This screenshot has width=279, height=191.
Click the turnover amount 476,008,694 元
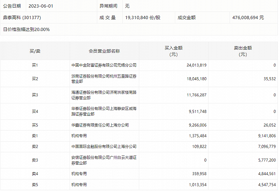point(248,18)
